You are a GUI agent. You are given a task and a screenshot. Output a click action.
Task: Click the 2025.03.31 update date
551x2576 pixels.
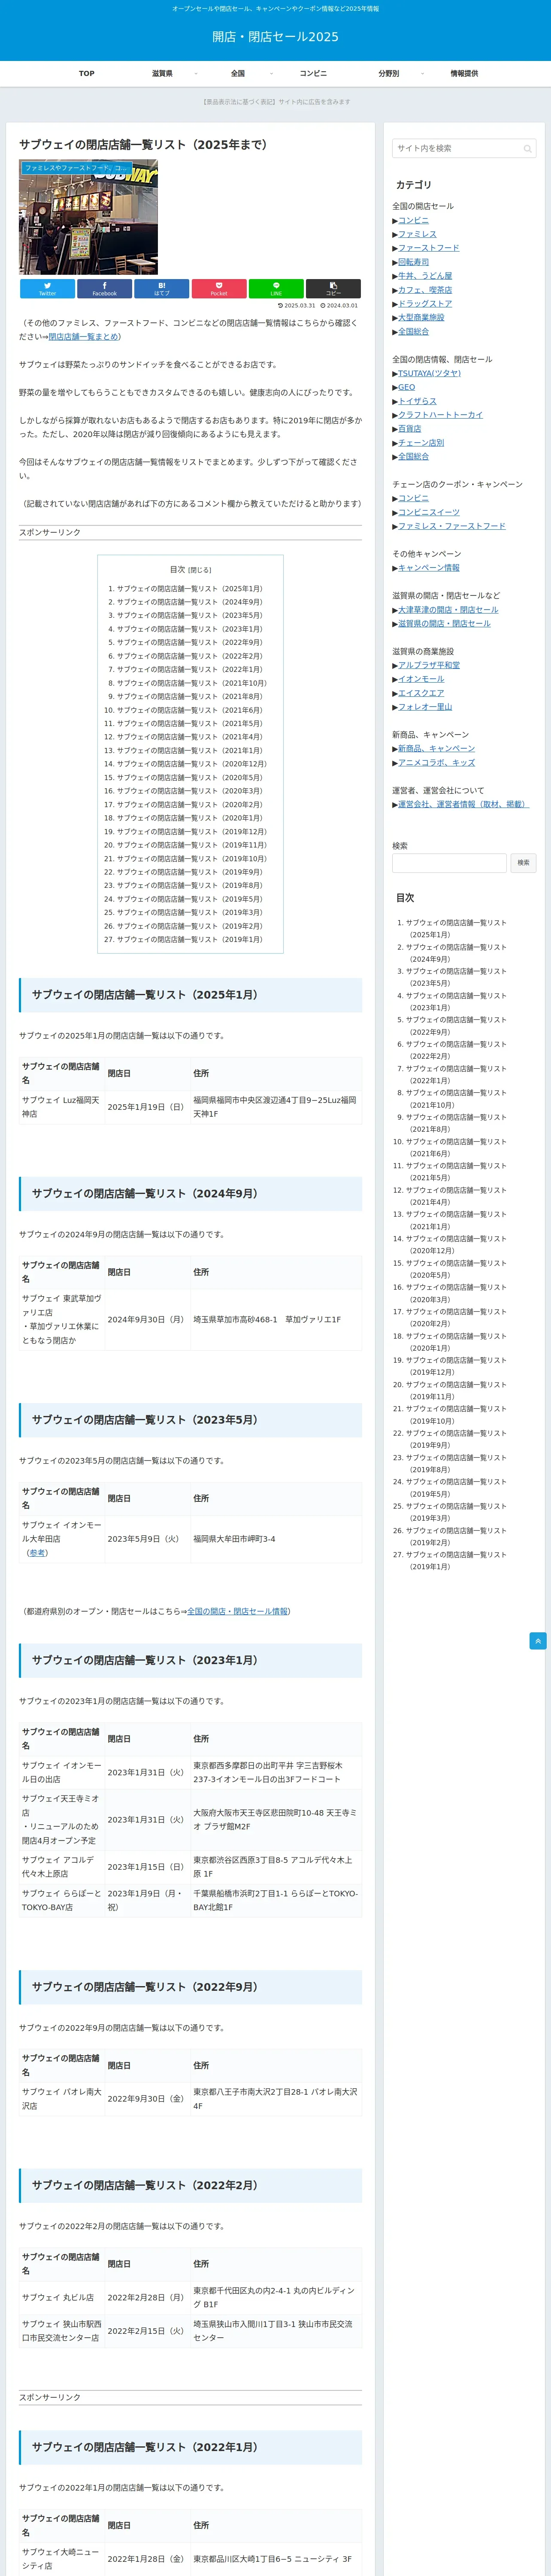point(296,306)
